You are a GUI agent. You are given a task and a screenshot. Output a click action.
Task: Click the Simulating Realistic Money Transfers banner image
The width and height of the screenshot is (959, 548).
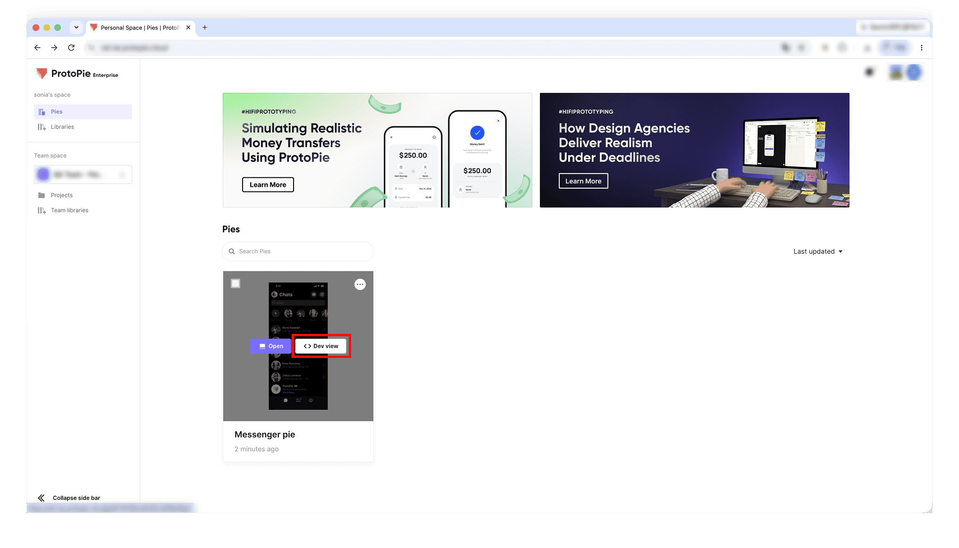tap(378, 150)
